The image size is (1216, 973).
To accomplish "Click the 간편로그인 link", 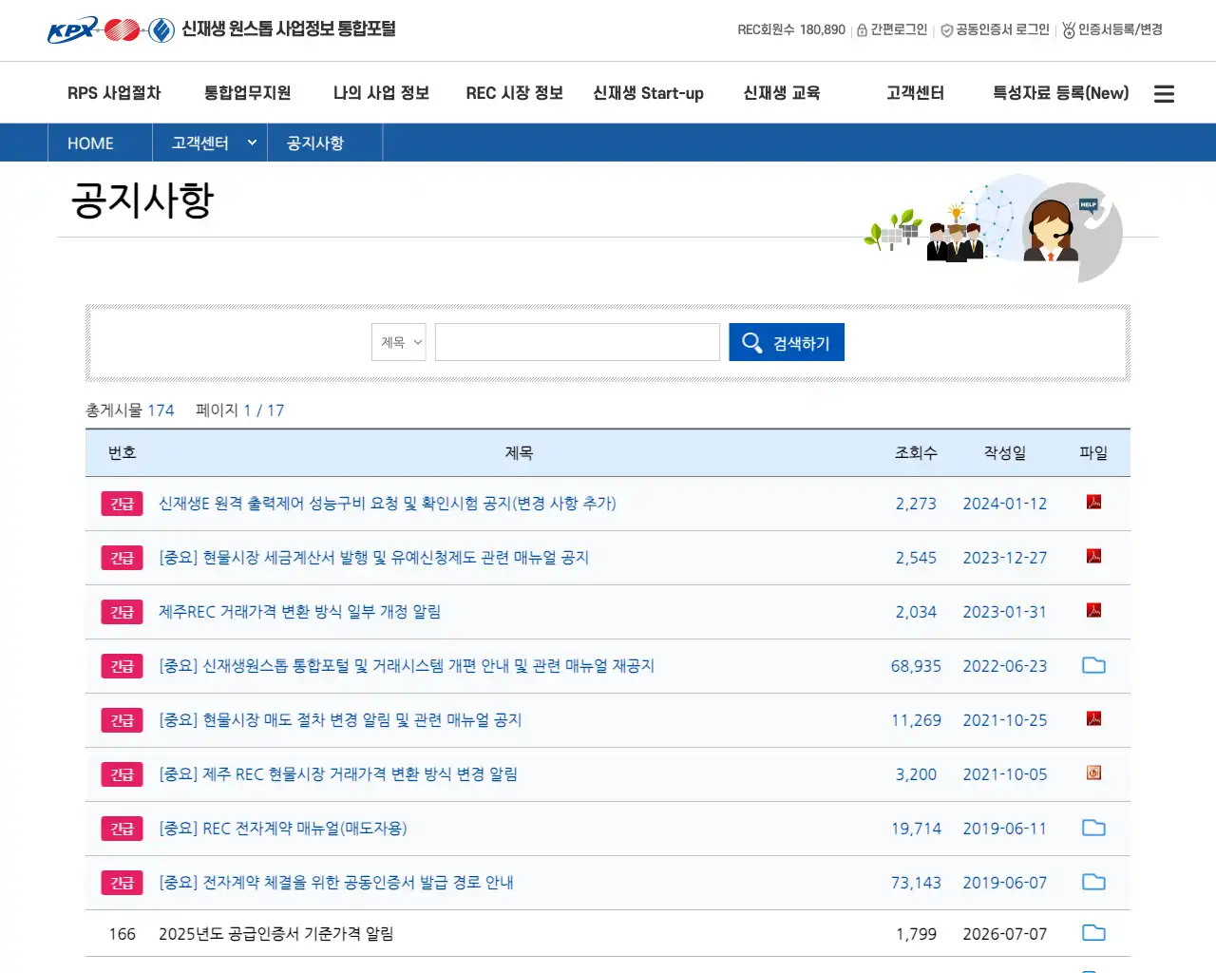I will click(892, 29).
